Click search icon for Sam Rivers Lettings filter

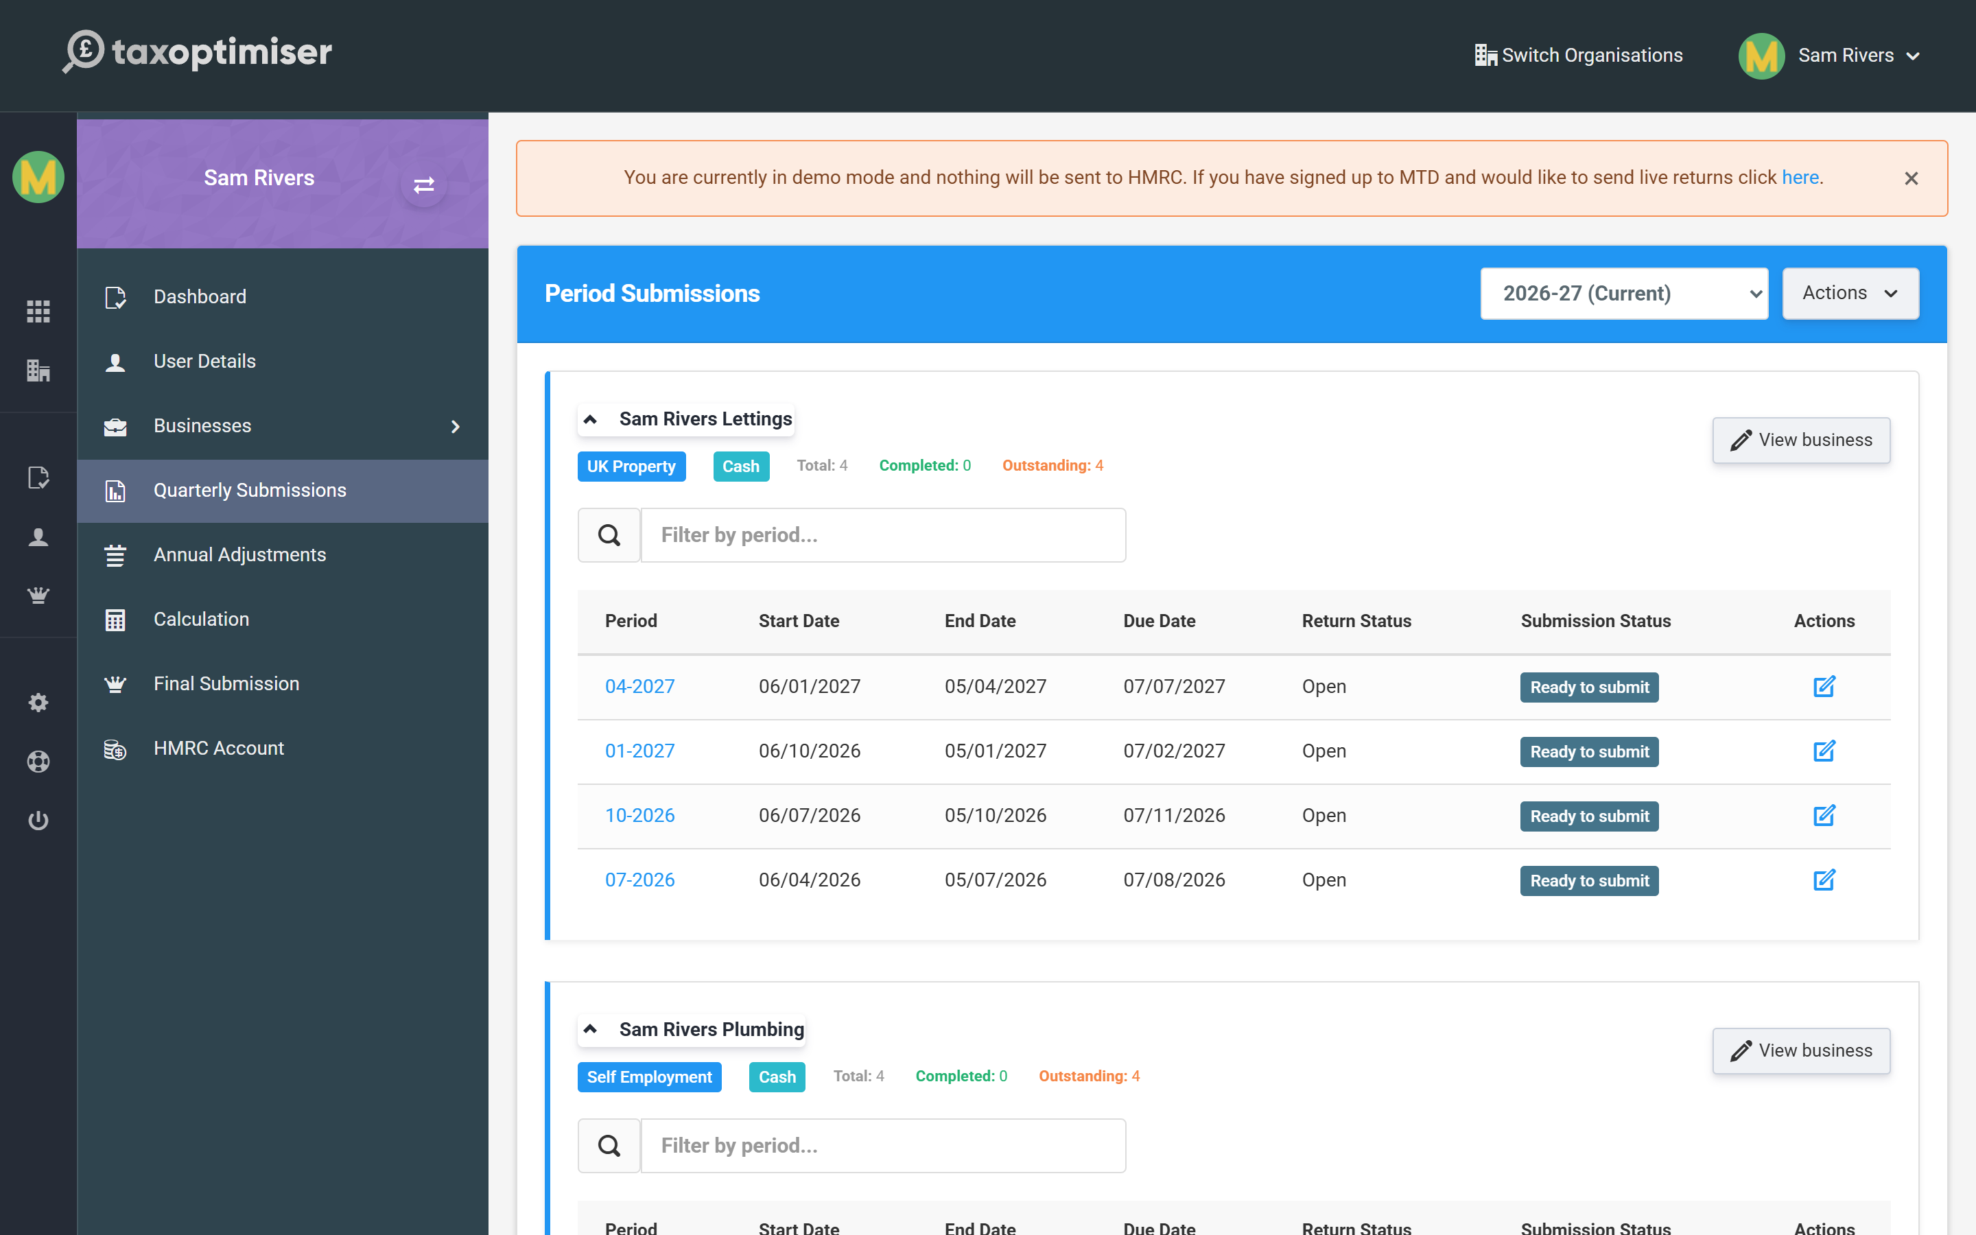(609, 535)
